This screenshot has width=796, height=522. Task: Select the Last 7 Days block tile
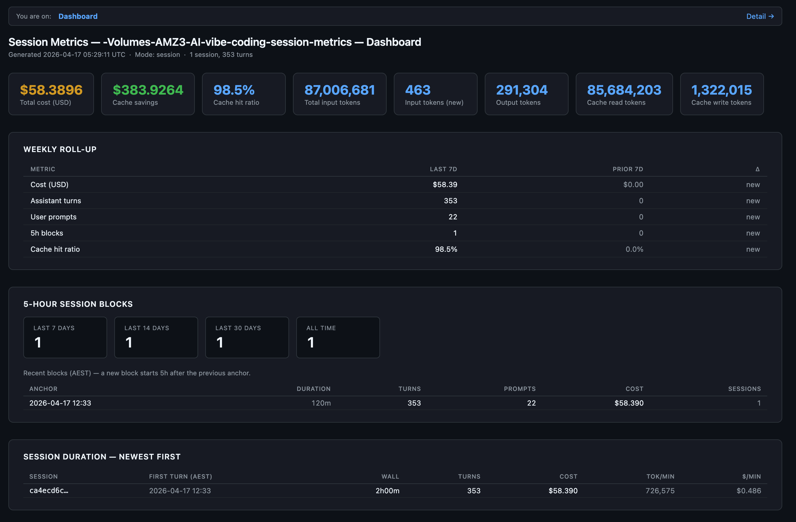[65, 337]
